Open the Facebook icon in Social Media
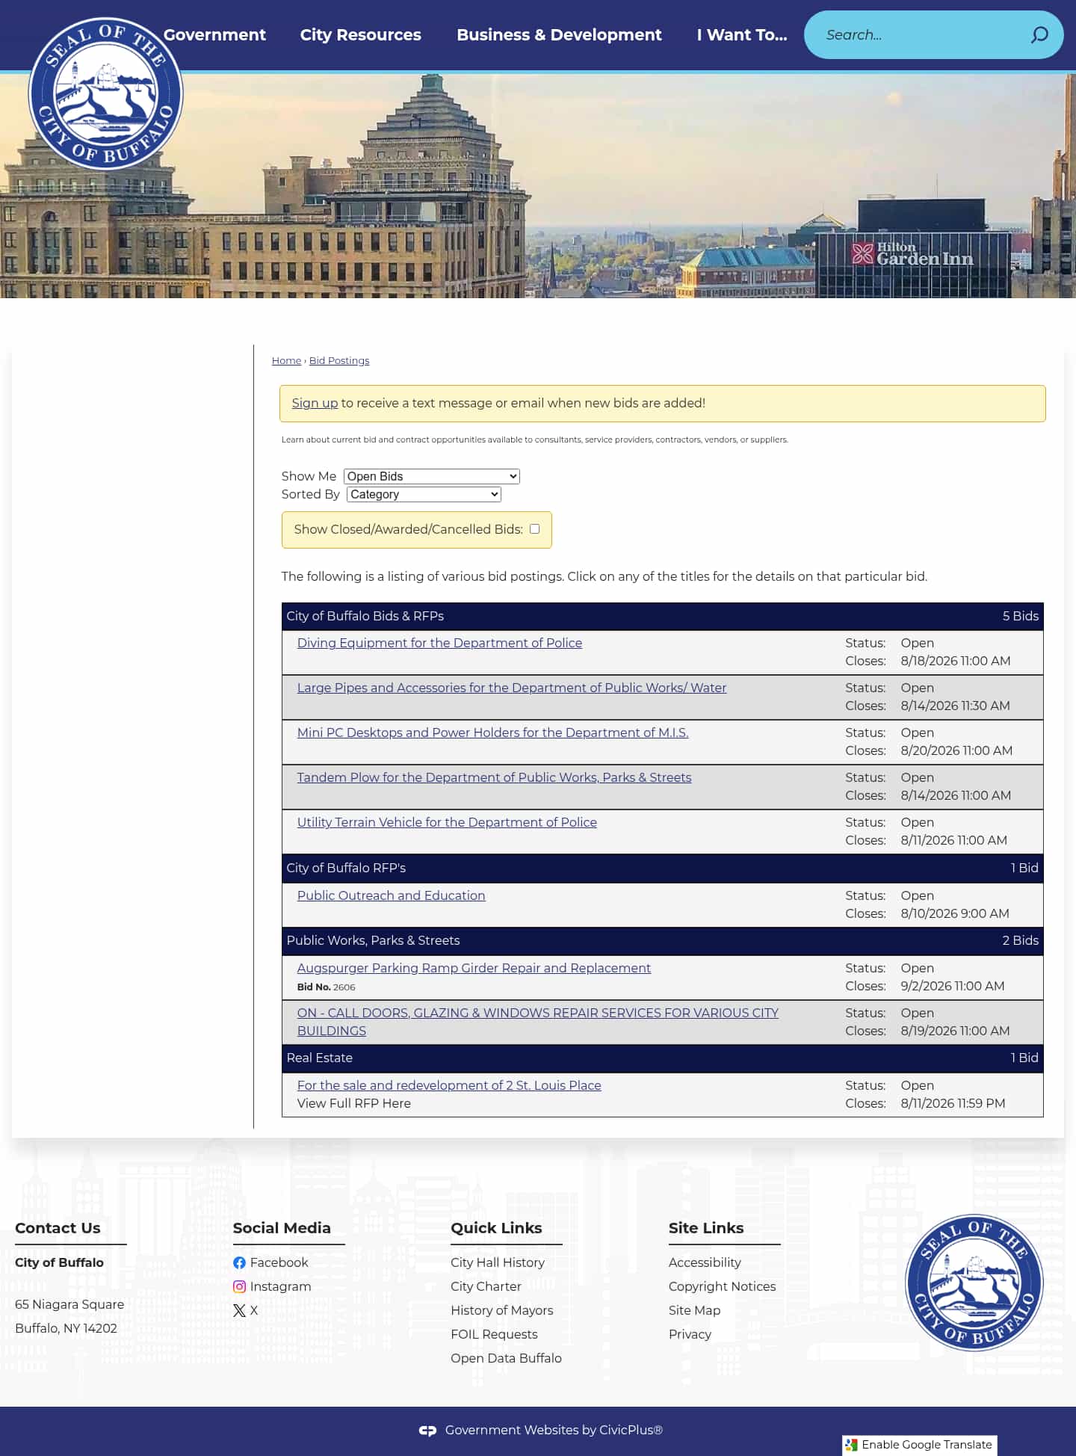Screen dimensions: 1076x1456 239,1262
